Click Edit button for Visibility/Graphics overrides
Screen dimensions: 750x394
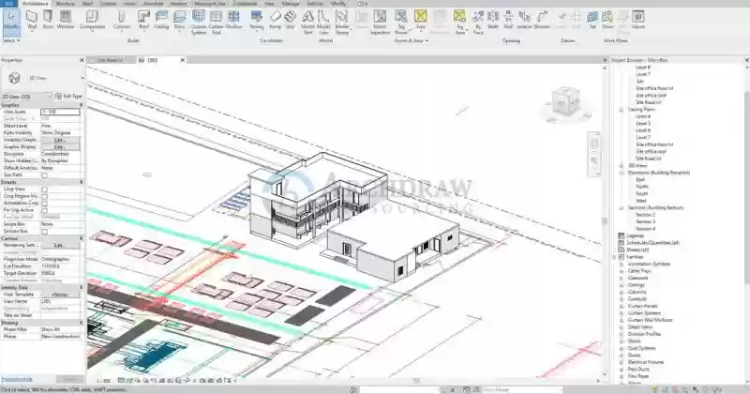60,140
